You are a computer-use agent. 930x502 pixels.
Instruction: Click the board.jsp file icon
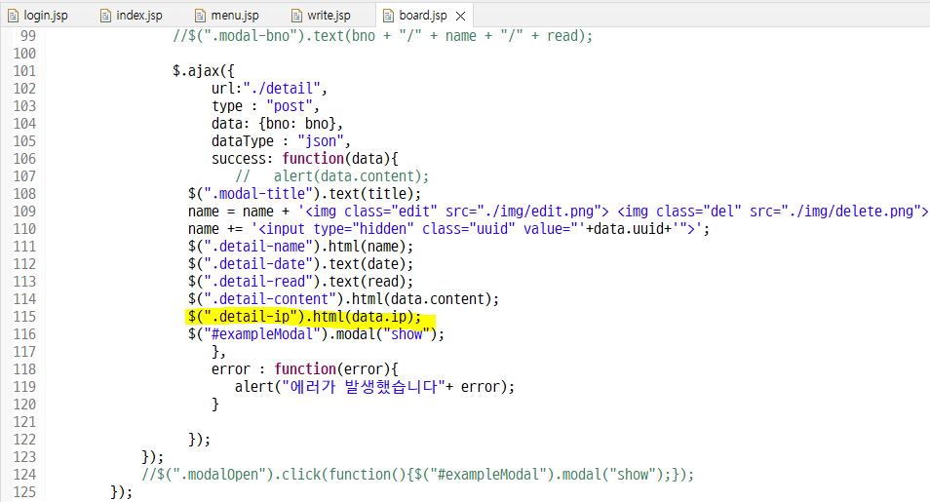(388, 16)
